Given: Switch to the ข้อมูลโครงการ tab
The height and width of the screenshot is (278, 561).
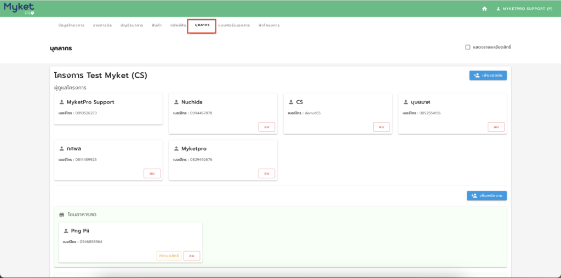Looking at the screenshot, I should pos(71,26).
